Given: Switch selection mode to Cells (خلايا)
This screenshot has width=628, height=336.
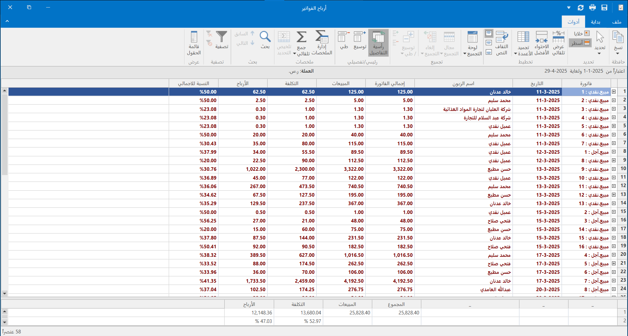Looking at the screenshot, I should [x=582, y=33].
